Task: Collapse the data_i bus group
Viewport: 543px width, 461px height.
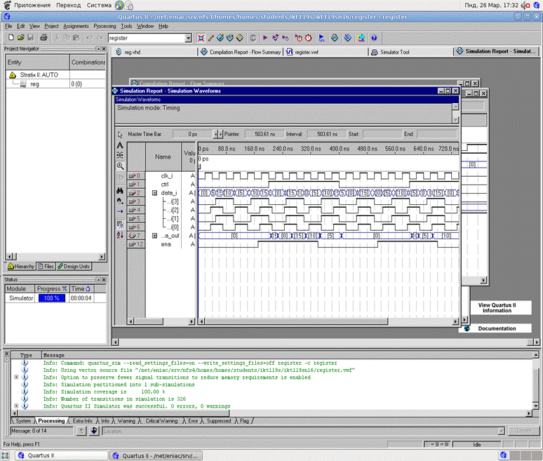Action: tap(155, 193)
